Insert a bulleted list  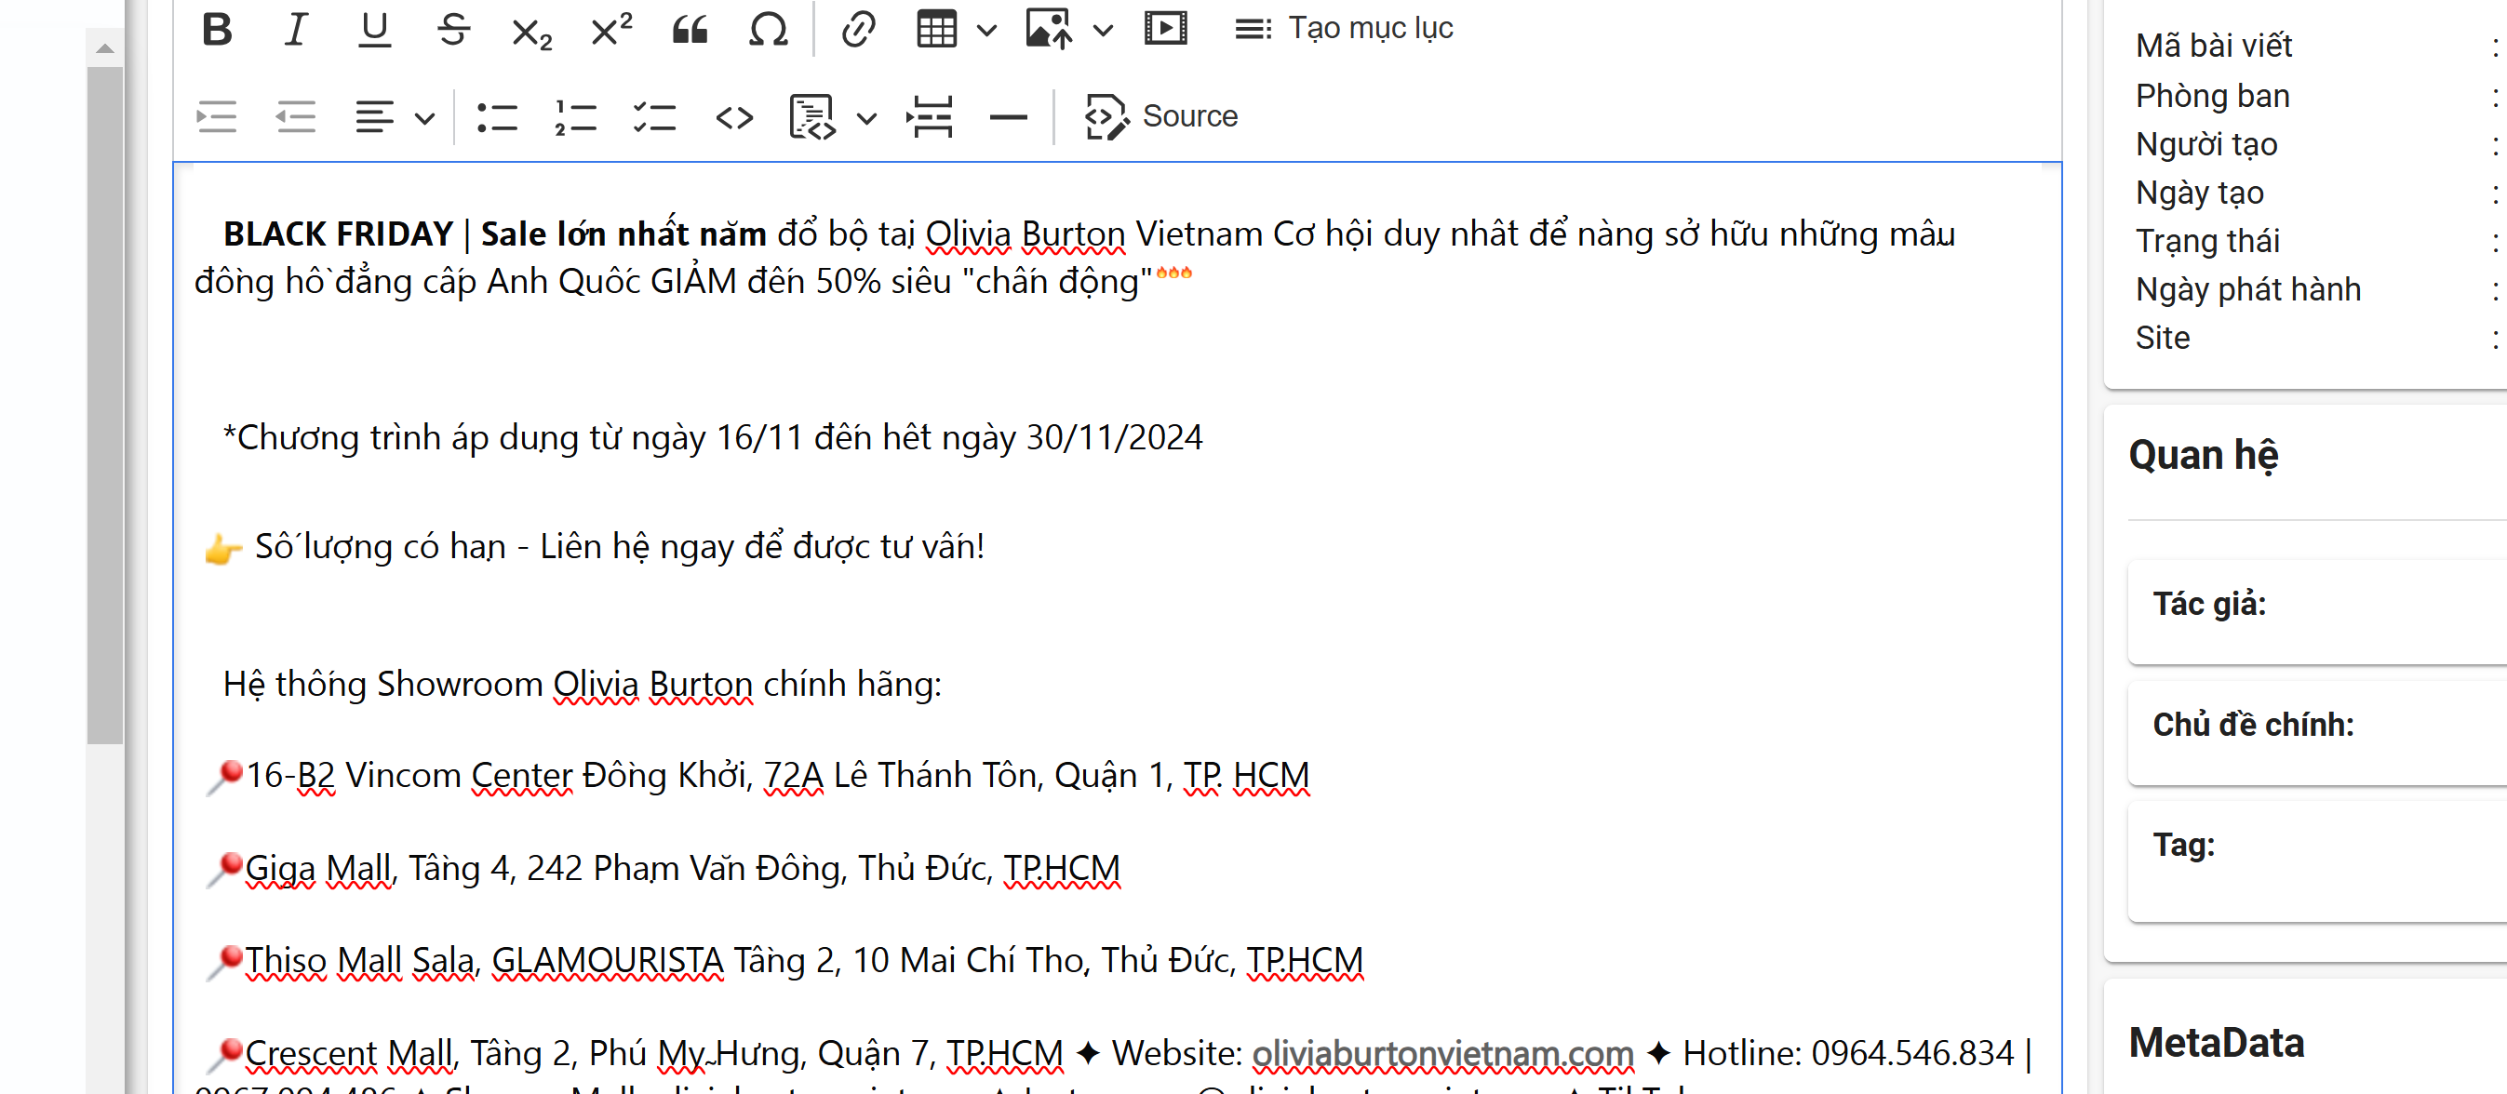pos(497,117)
